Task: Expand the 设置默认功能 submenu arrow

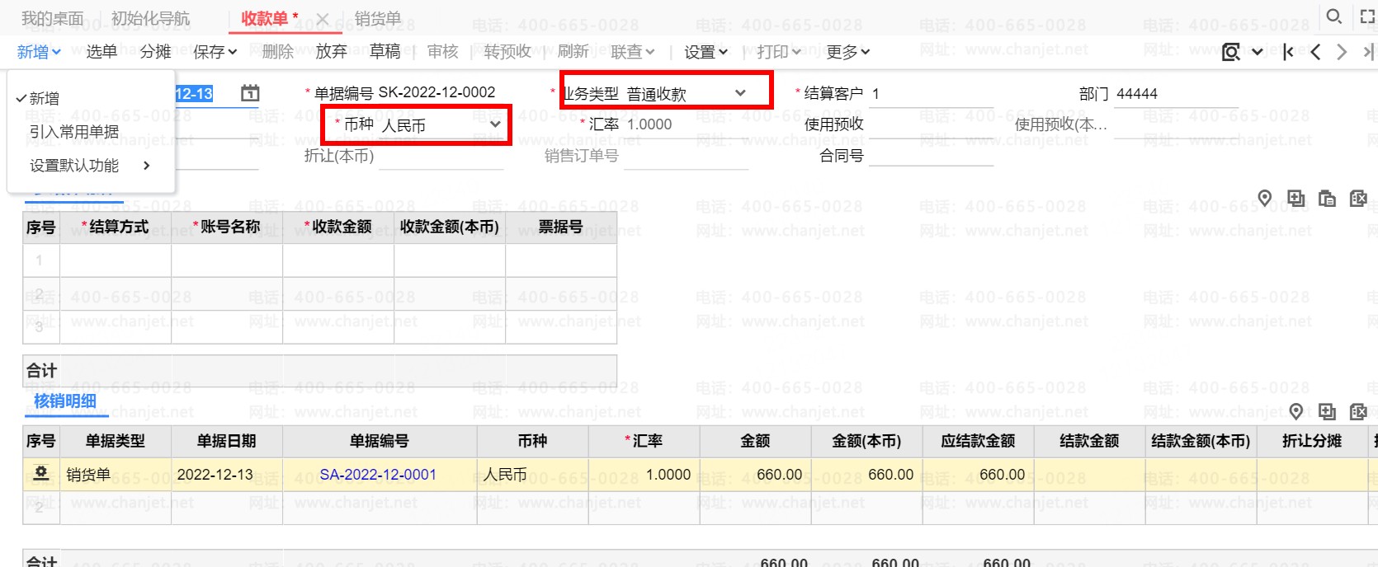Action: tap(147, 165)
